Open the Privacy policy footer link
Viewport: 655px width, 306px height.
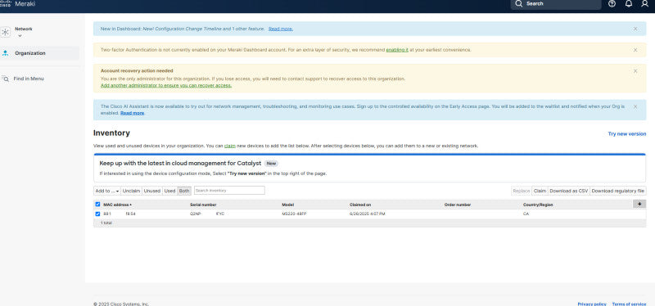(x=592, y=304)
